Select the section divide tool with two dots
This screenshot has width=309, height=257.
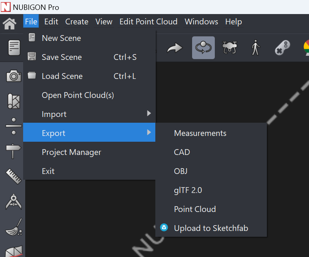pyautogui.click(x=14, y=126)
